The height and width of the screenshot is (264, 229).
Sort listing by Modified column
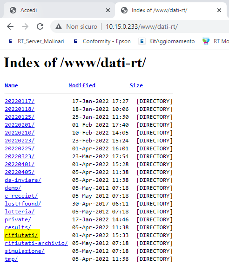[x=82, y=85]
